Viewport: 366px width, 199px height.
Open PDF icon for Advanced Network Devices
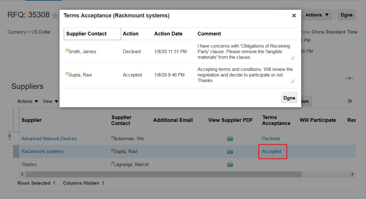point(230,139)
